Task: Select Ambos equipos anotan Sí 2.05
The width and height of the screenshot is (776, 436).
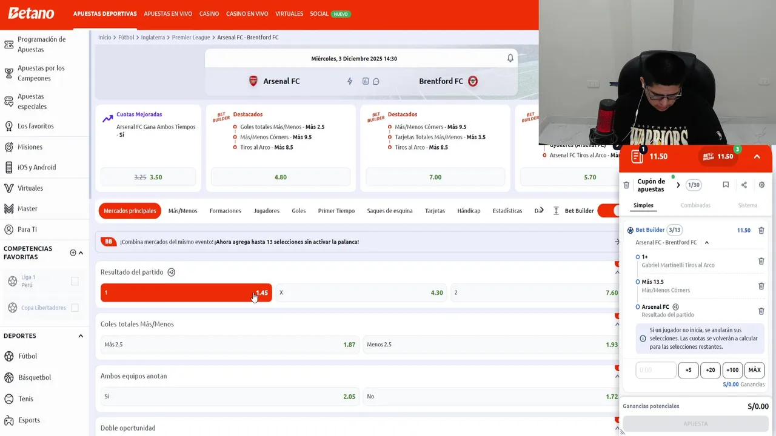Action: [230, 397]
